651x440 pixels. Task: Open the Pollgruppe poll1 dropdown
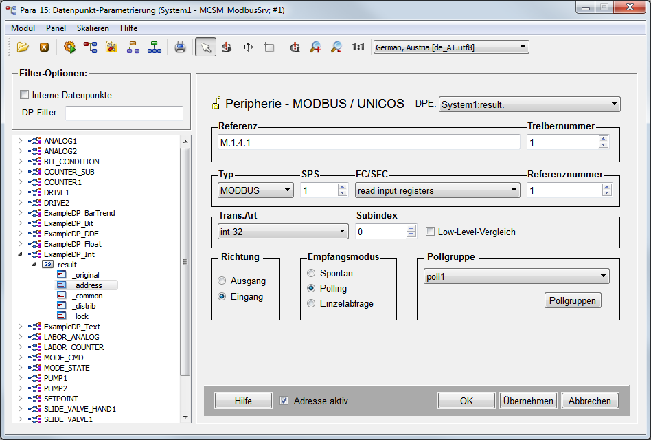516,276
